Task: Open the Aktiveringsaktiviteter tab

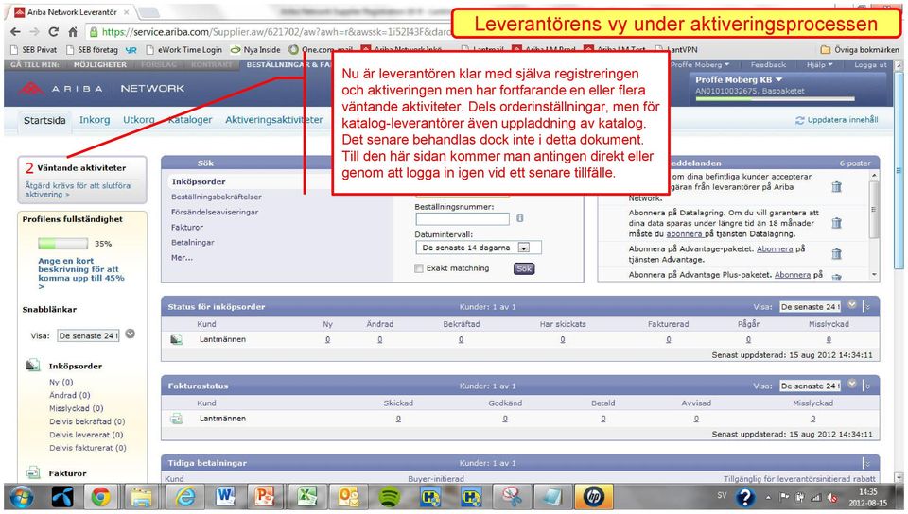Action: click(x=274, y=120)
